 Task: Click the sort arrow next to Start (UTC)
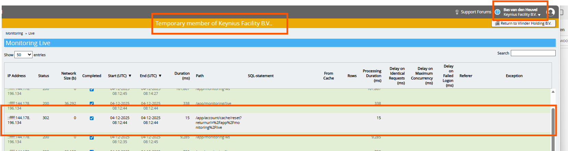130,76
